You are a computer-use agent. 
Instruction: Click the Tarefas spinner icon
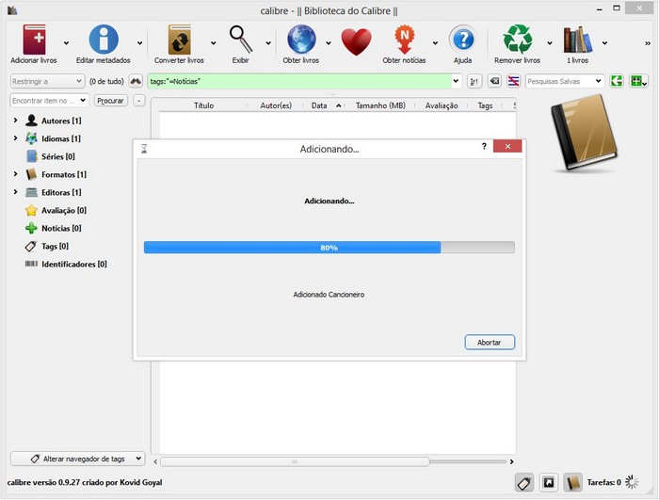[632, 482]
